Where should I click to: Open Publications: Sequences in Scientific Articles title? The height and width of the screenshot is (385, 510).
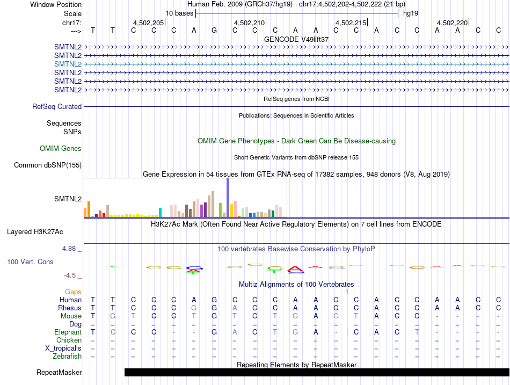(x=296, y=115)
